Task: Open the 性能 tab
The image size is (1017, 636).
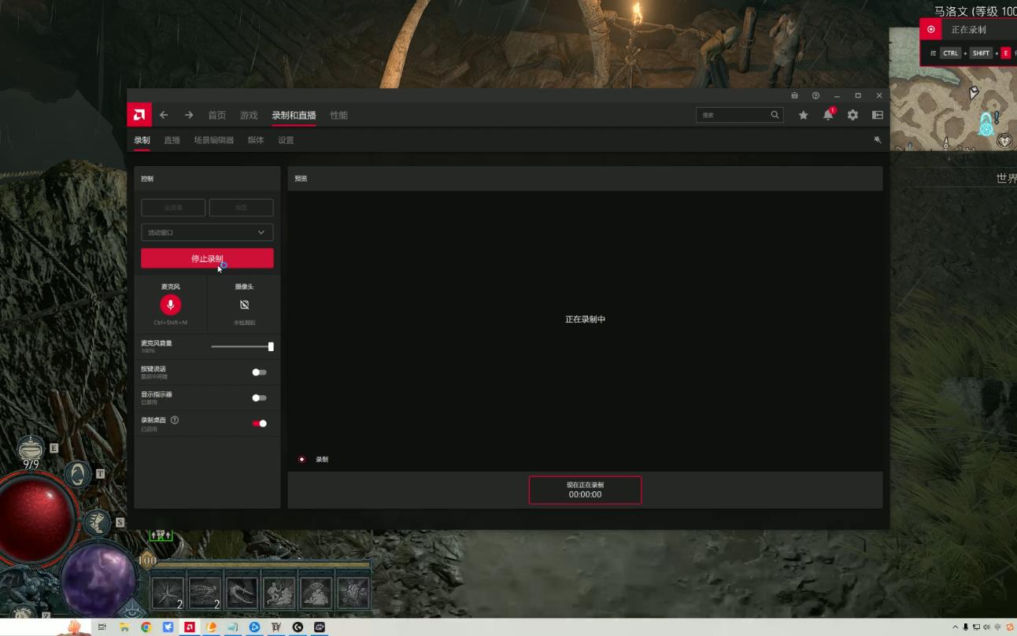Action: (338, 115)
